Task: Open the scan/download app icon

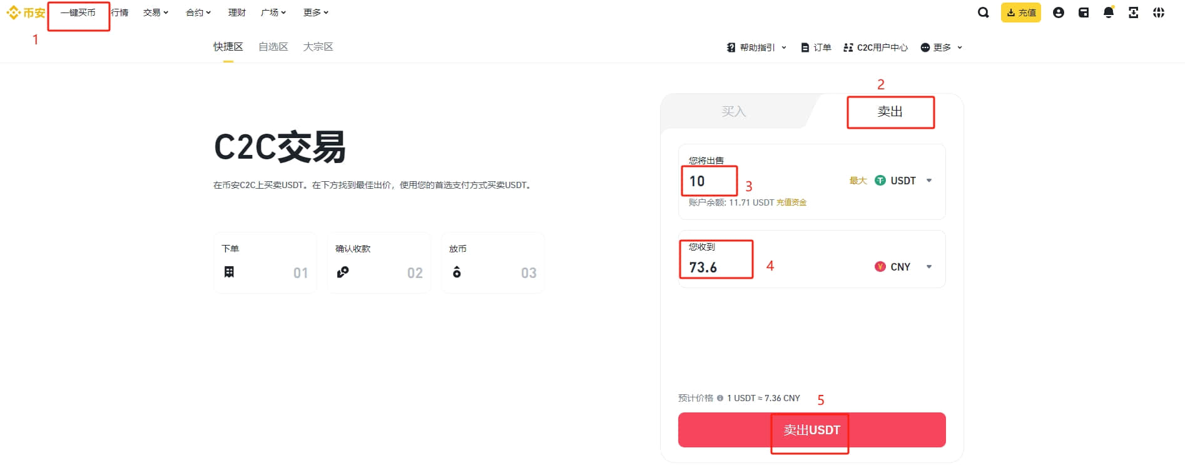Action: [x=1133, y=12]
